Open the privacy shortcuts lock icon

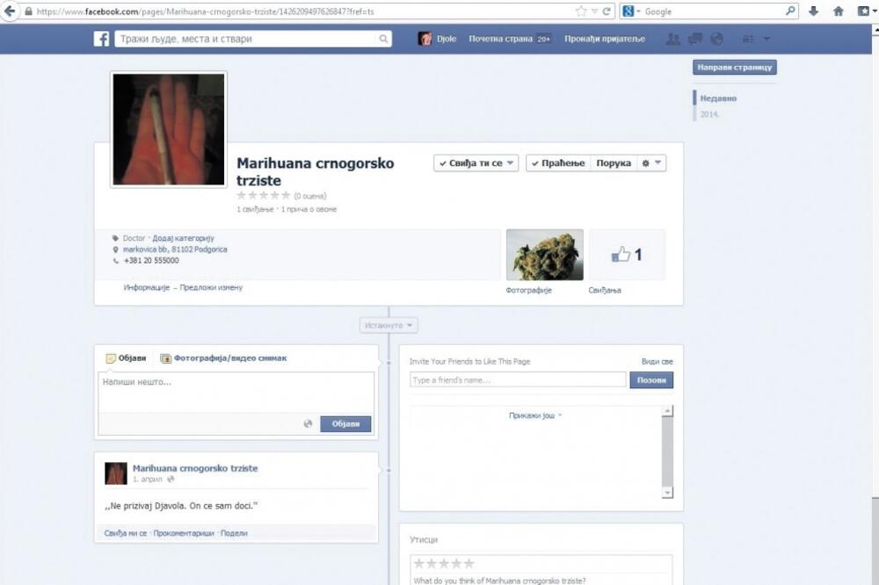(750, 39)
